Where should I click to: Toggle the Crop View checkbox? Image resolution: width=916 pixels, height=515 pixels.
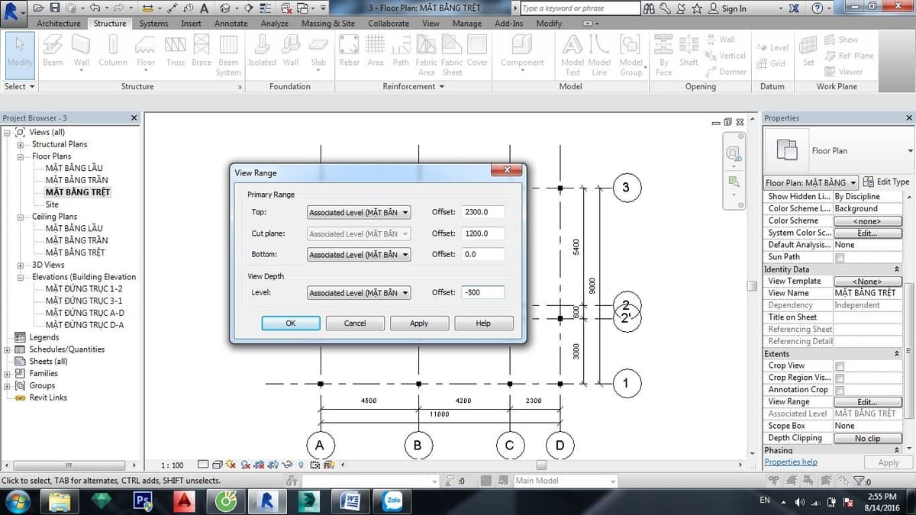(840, 365)
